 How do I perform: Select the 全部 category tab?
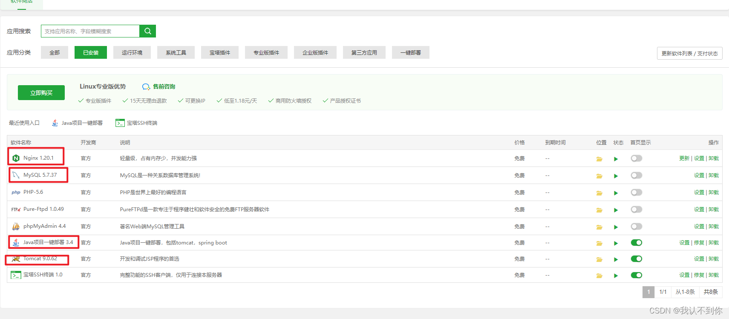tap(55, 52)
